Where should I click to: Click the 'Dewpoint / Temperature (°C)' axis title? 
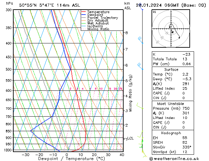pyautogui.click(x=71, y=159)
